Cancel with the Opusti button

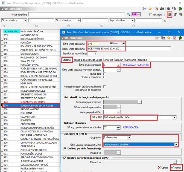click(x=163, y=168)
